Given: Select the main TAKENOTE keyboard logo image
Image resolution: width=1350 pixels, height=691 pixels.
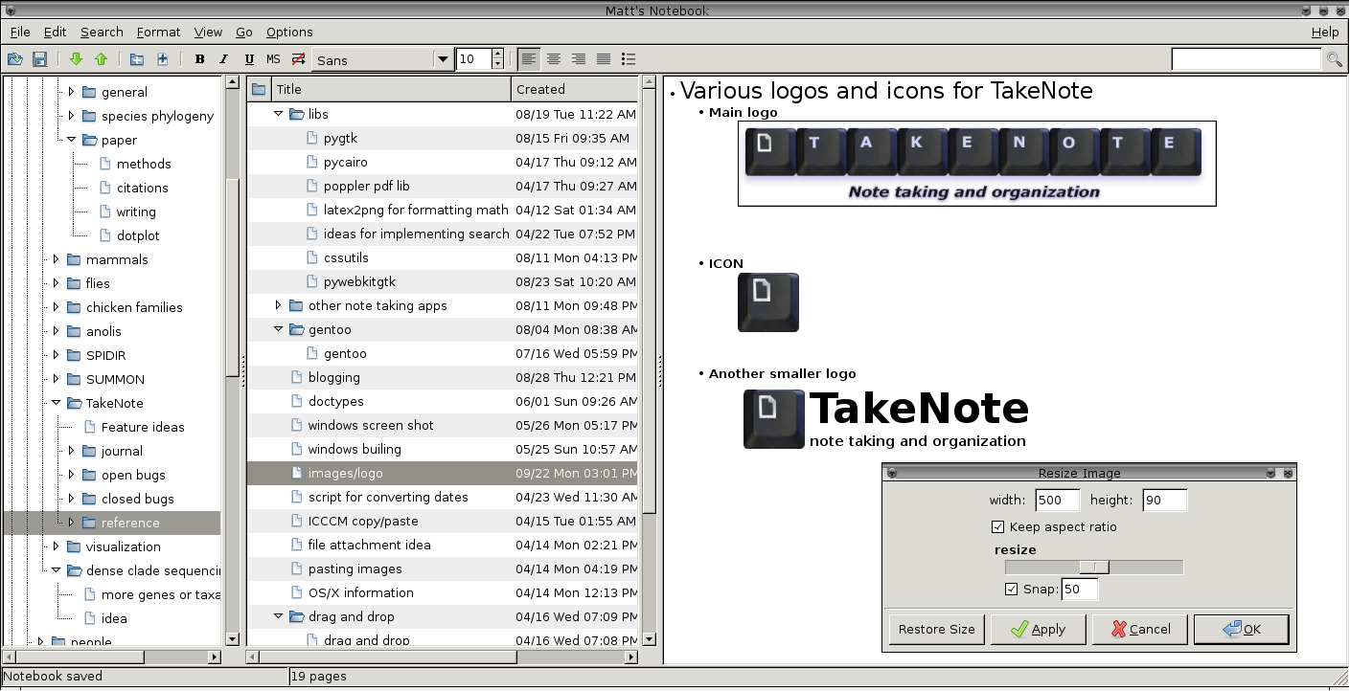Looking at the screenshot, I should [977, 163].
